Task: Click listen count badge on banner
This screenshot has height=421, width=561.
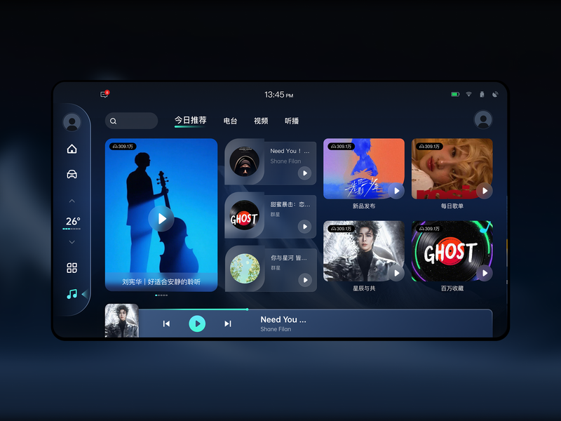Action: click(123, 147)
